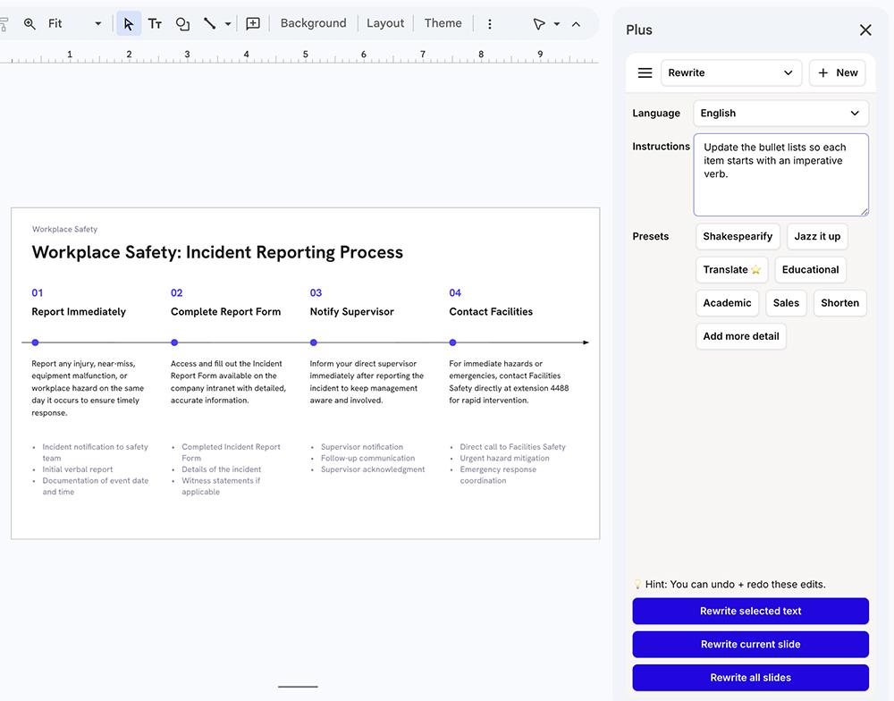The image size is (894, 701).
Task: Select the Shape tool
Action: [x=182, y=23]
